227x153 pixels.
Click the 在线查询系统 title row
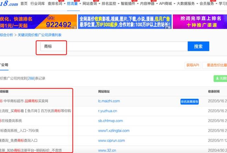[x=11, y=121]
